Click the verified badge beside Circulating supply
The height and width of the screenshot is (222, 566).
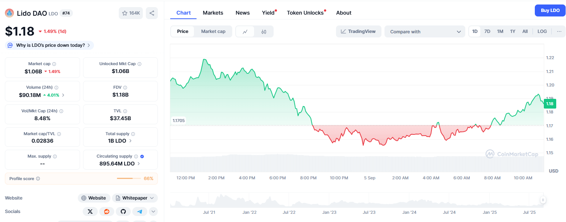[x=142, y=156]
